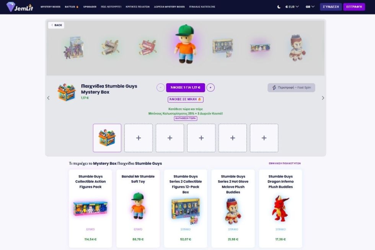Viewport: 375px width, 250px height.
Task: Click the ΣΥΝΔΕΣΗ login button
Action: tap(331, 7)
